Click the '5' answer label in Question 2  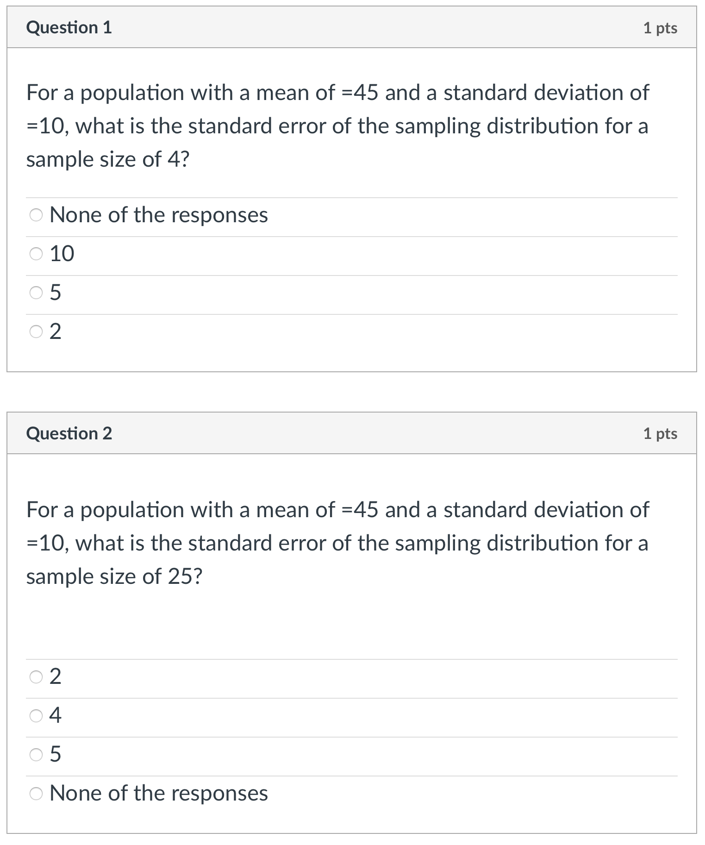point(56,754)
